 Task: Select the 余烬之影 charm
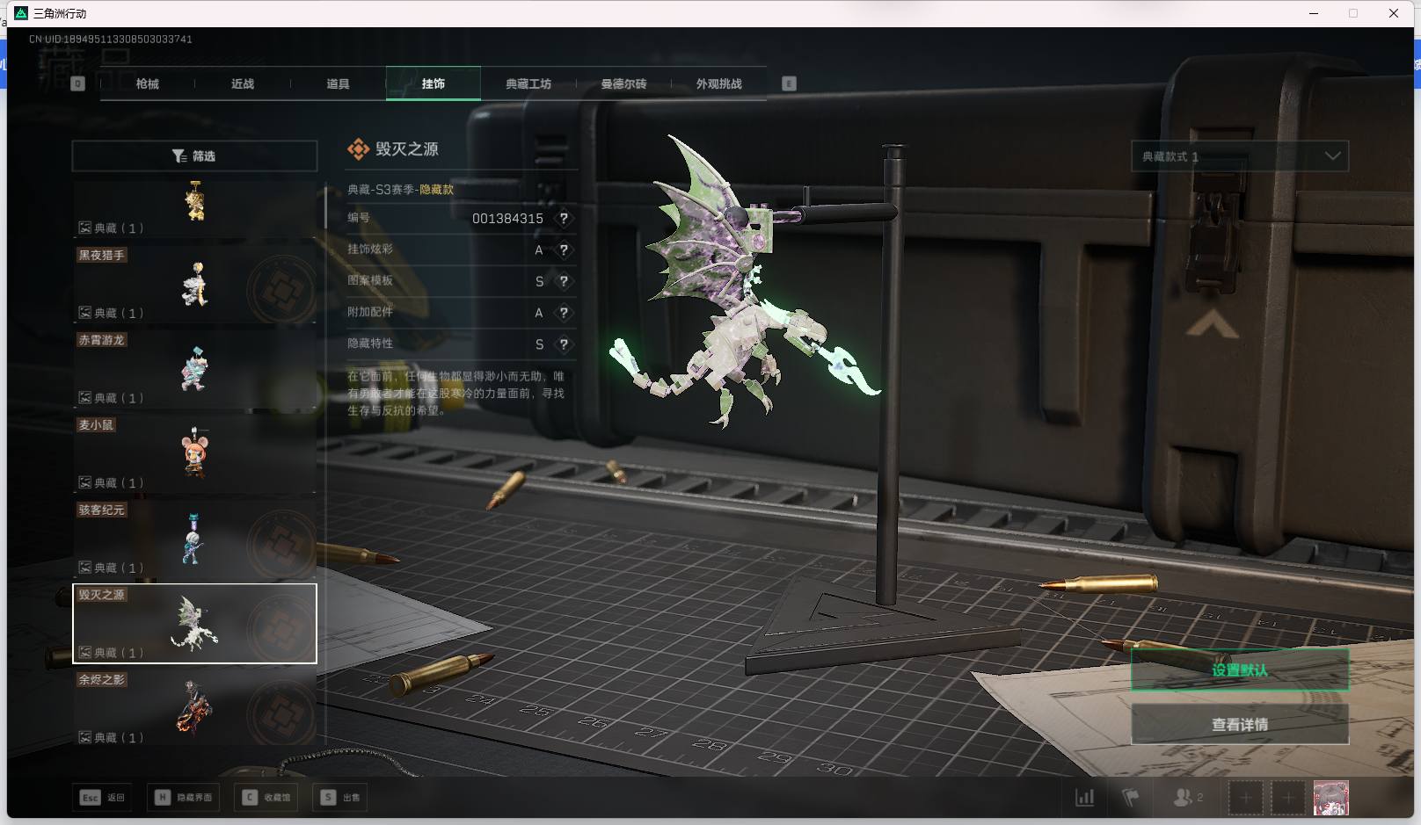coord(194,709)
